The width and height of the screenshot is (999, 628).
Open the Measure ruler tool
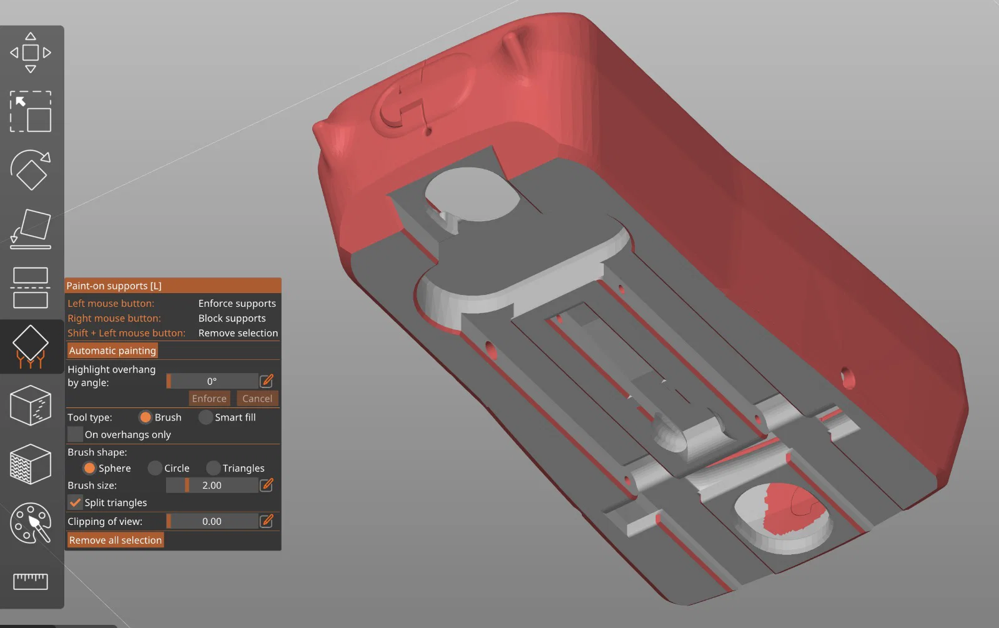[31, 581]
